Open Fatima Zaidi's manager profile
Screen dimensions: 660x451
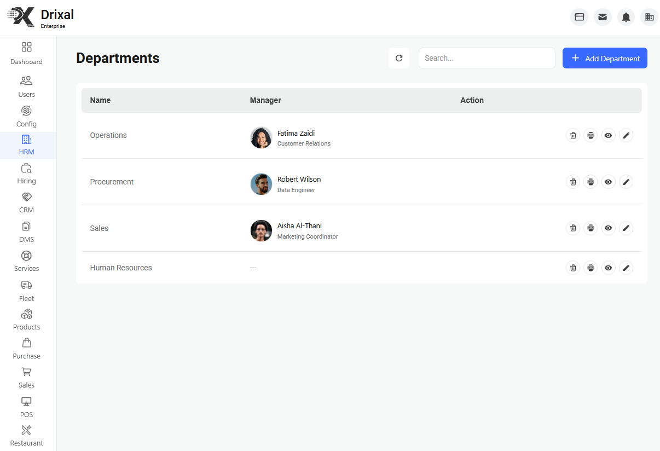(x=296, y=134)
